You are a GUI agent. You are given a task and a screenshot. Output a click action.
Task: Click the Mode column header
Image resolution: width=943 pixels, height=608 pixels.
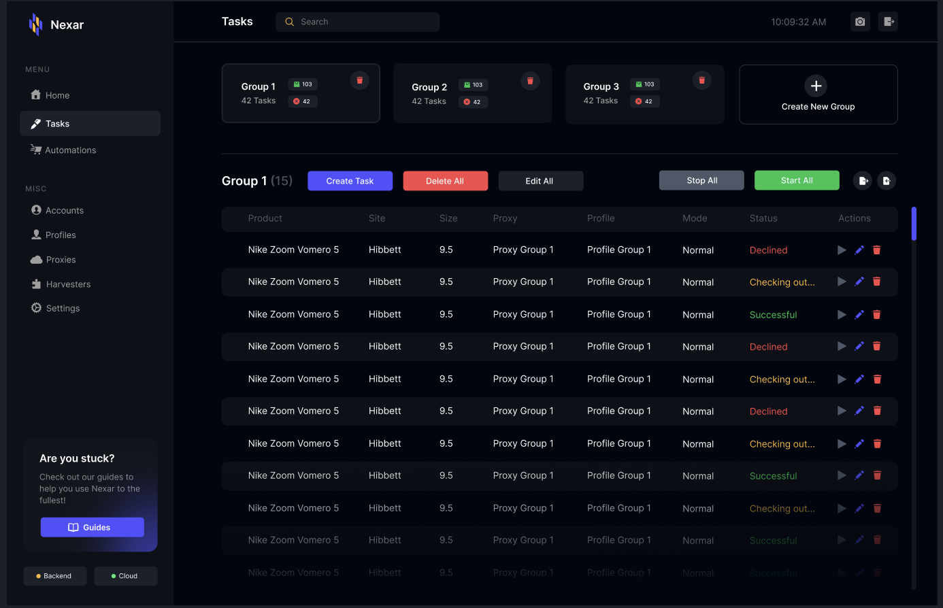tap(695, 218)
